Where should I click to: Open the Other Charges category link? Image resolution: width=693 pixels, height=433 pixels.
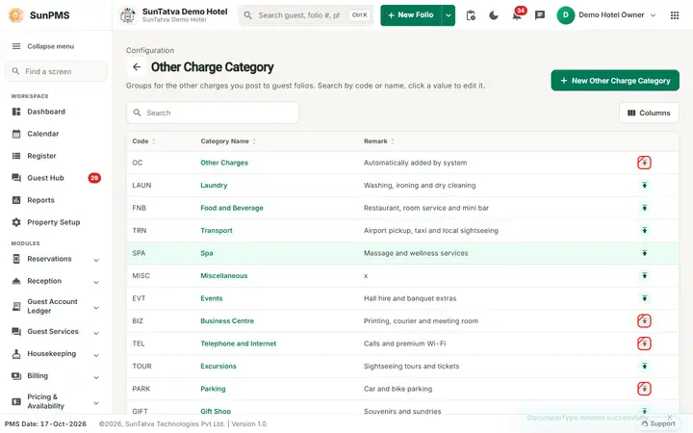(x=224, y=163)
